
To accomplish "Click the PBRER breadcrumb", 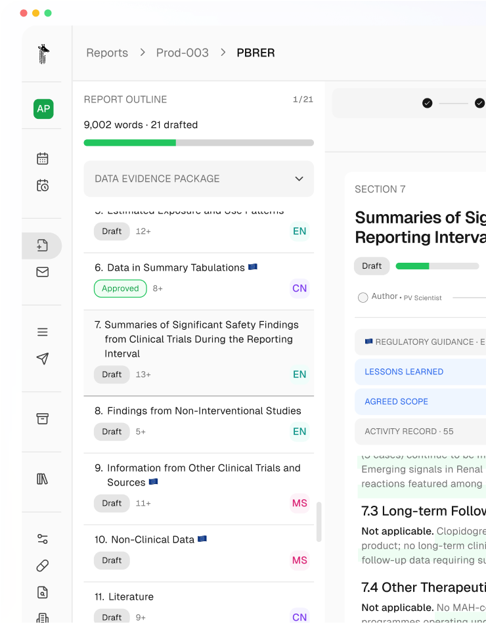I will pos(255,53).
